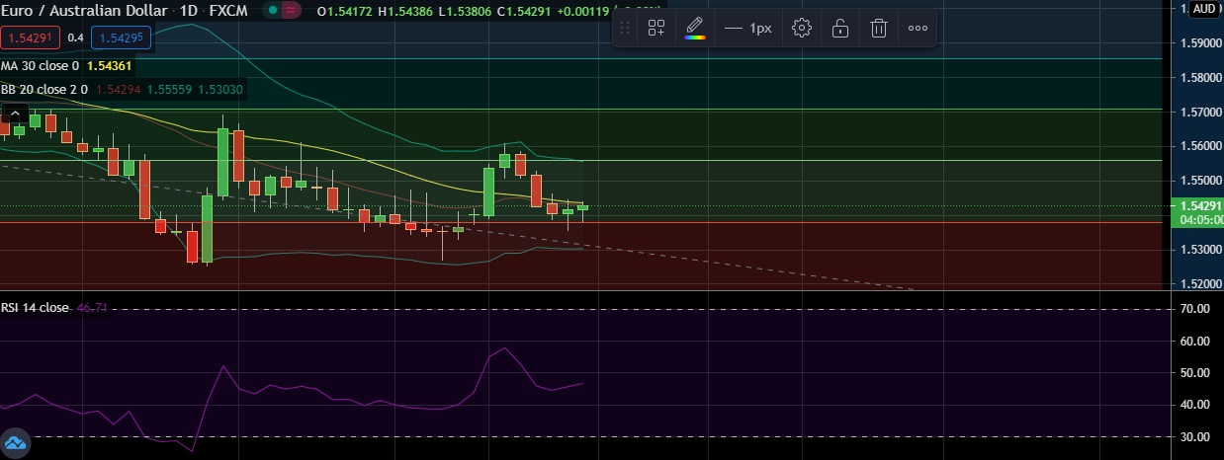Click the TradingView logo in the corner

tap(14, 444)
